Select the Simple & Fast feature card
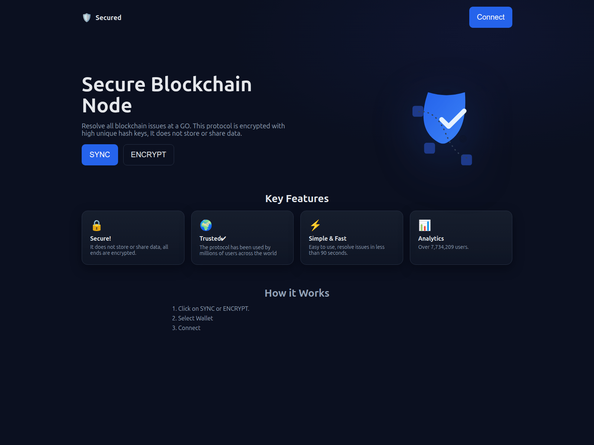This screenshot has width=594, height=445. [x=352, y=238]
